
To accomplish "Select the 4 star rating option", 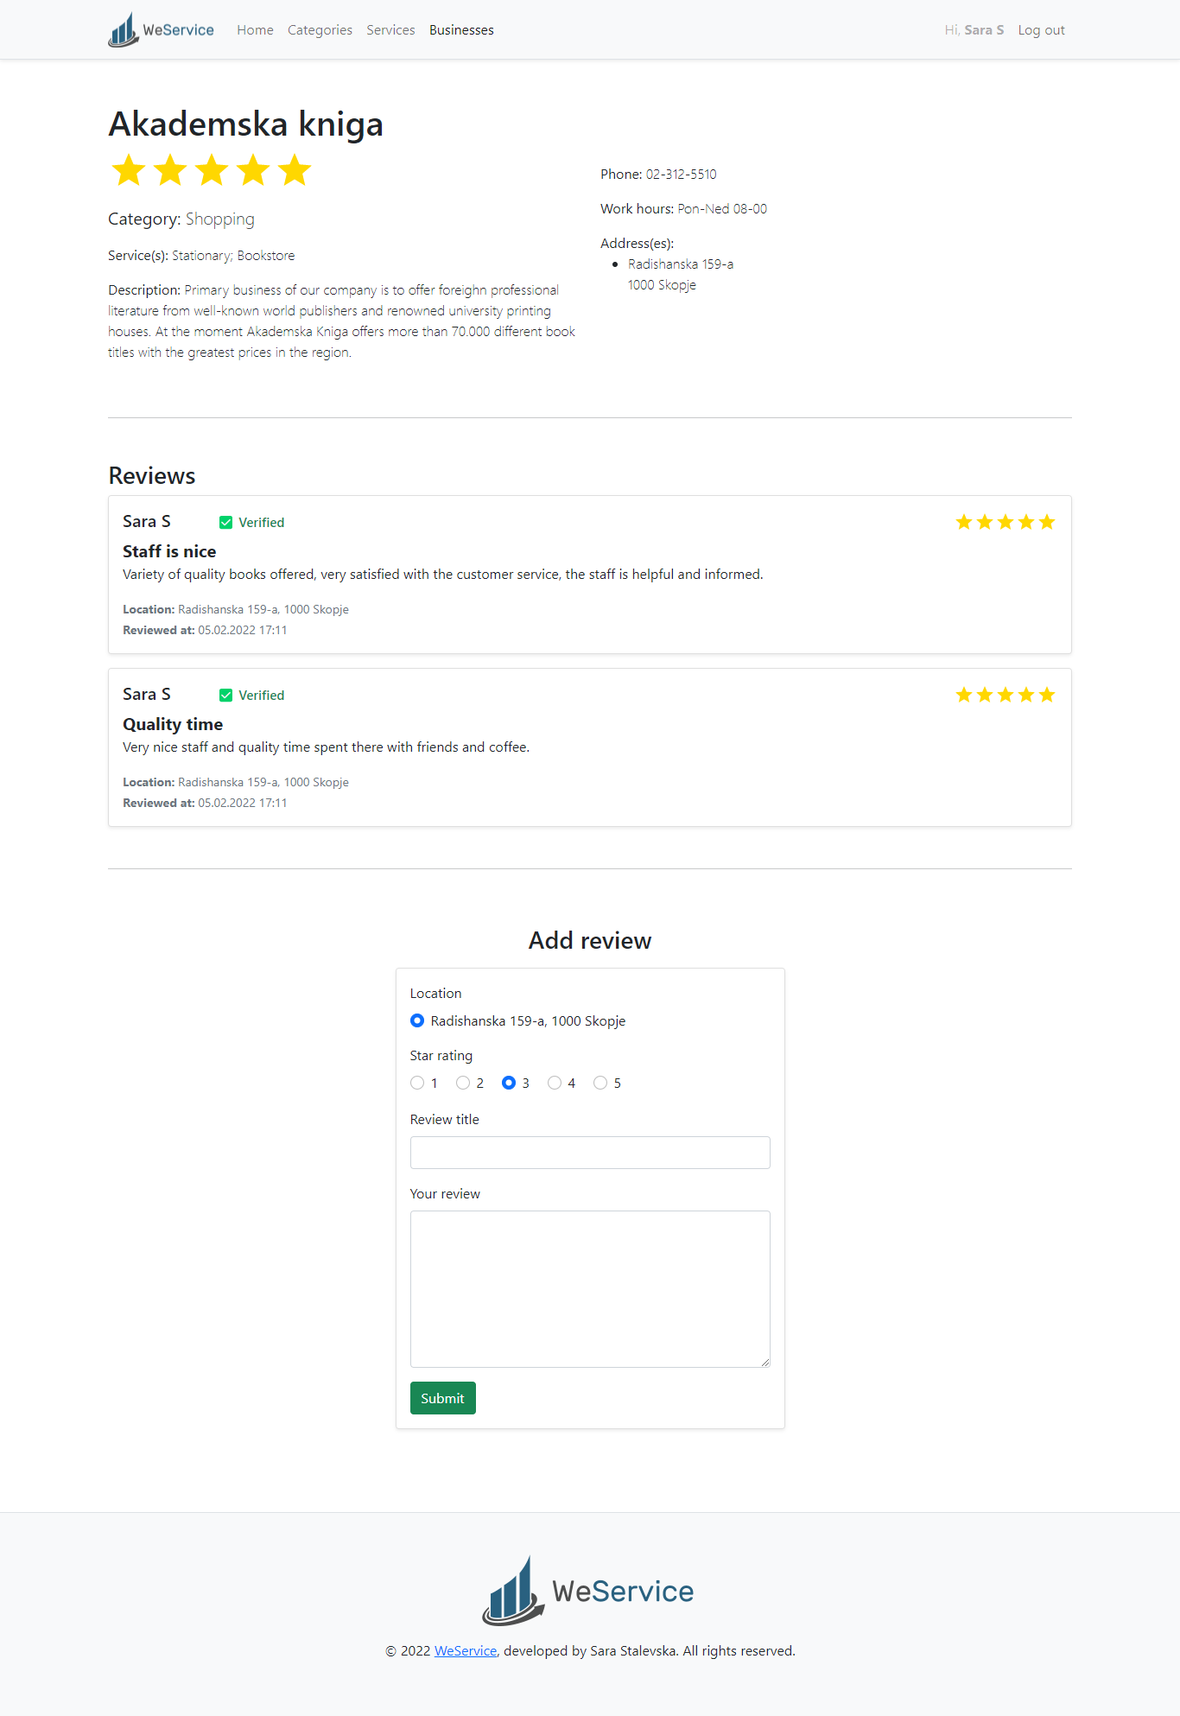I will click(x=555, y=1084).
